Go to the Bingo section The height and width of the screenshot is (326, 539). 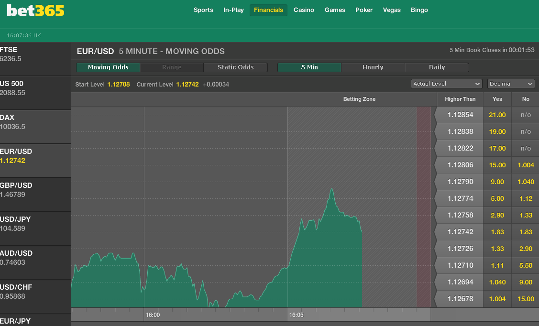point(419,10)
